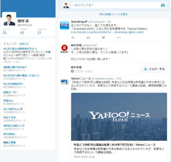Image resolution: width=171 pixels, height=162 pixels.
Task: Click 9分 timestamp on ScanSnapJP tweet
Action: 109,22
